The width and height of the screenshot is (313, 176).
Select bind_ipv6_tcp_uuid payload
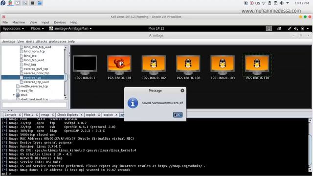click(x=38, y=47)
